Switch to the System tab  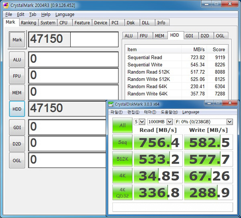click(48, 23)
